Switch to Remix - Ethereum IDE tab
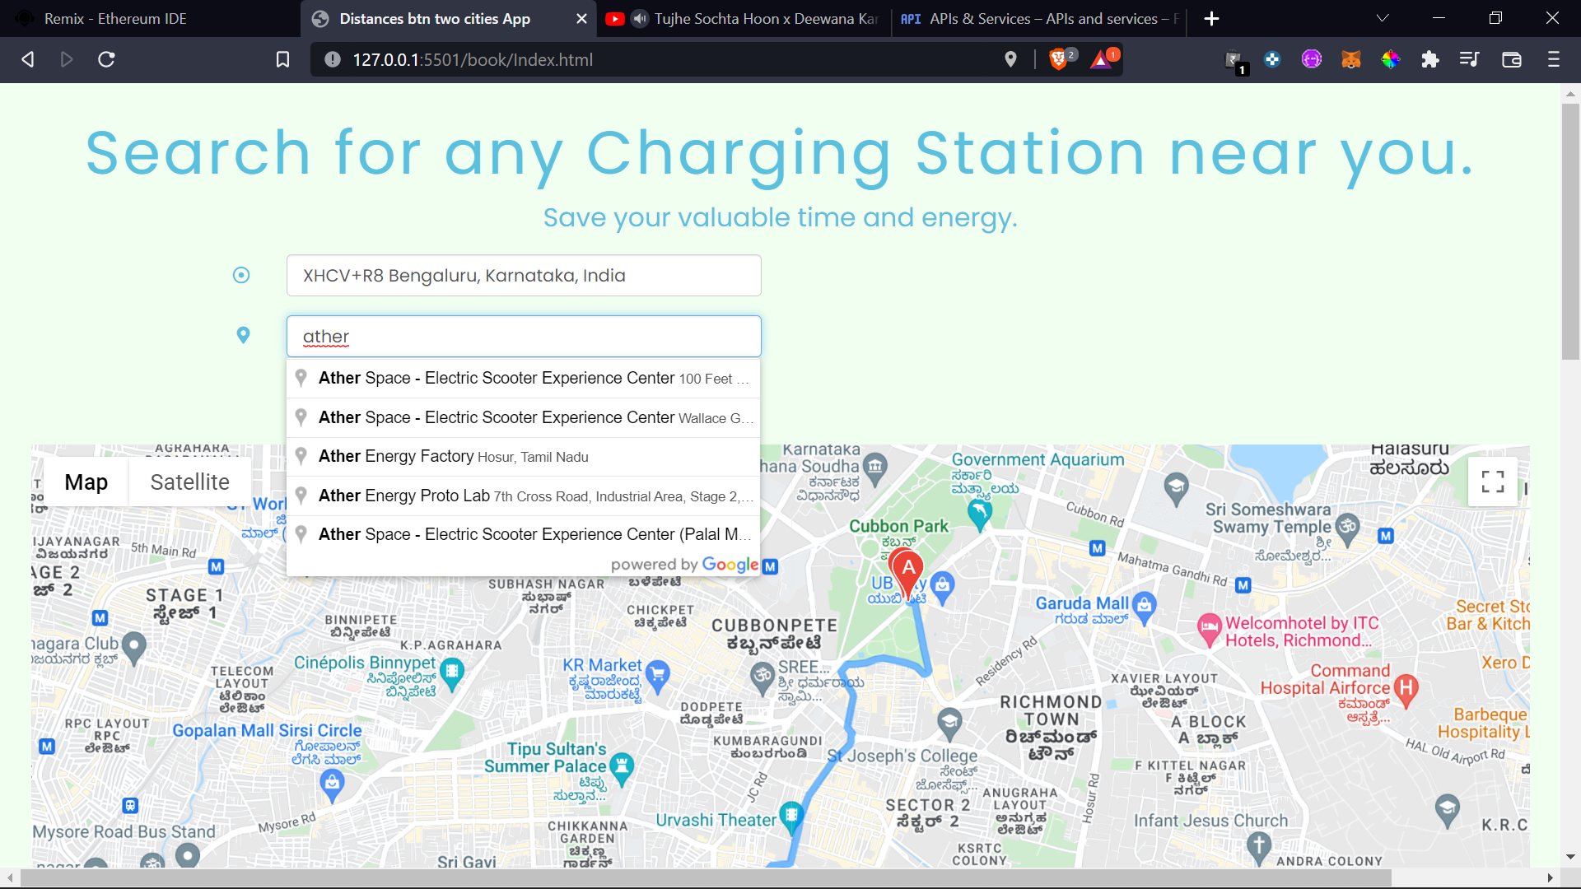The image size is (1581, 889). (x=115, y=18)
